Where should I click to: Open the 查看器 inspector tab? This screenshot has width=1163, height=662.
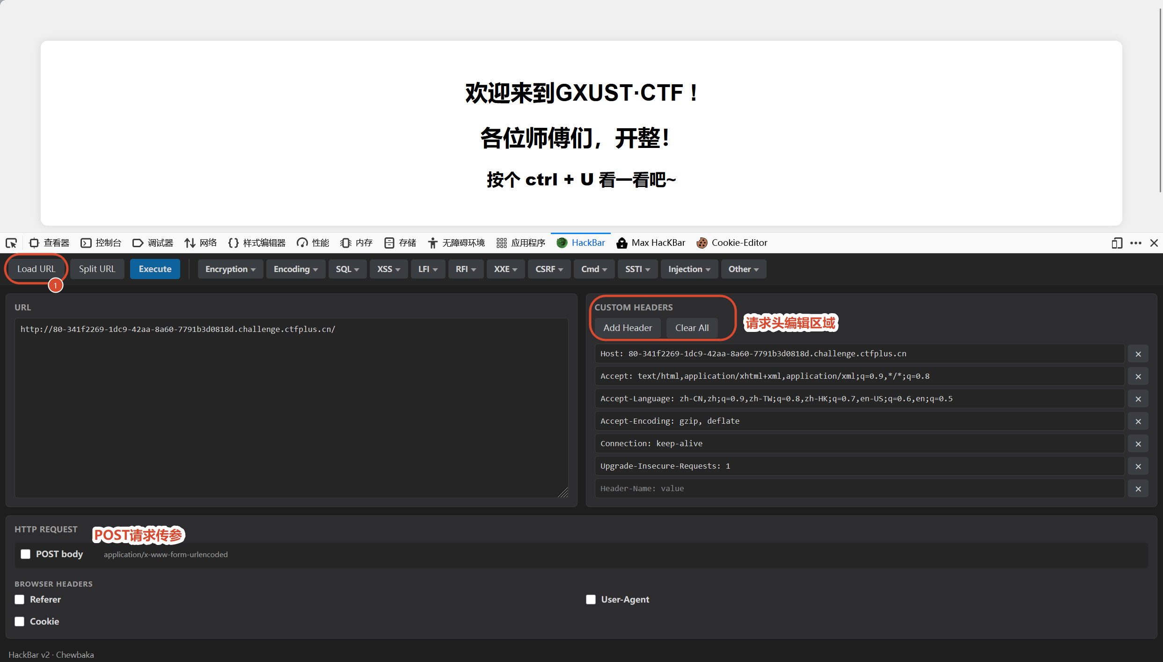point(50,243)
